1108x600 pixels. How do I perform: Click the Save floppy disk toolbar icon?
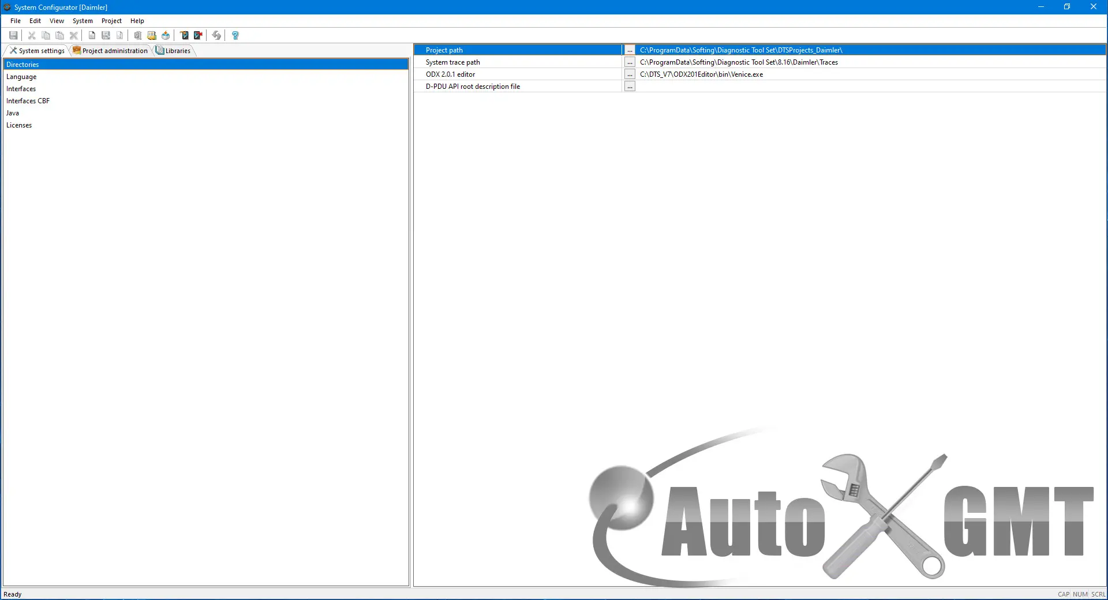13,35
